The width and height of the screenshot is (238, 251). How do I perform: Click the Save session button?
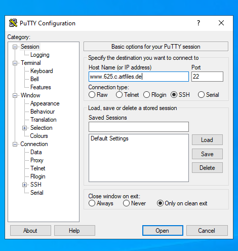click(207, 154)
